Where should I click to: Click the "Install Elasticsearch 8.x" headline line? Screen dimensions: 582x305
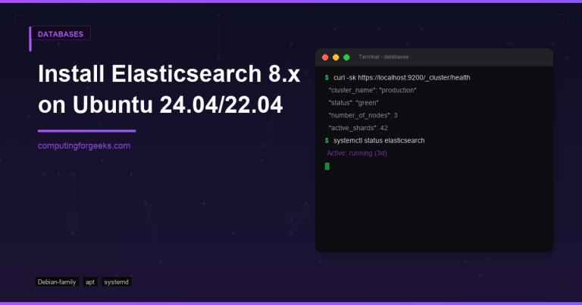(x=169, y=73)
